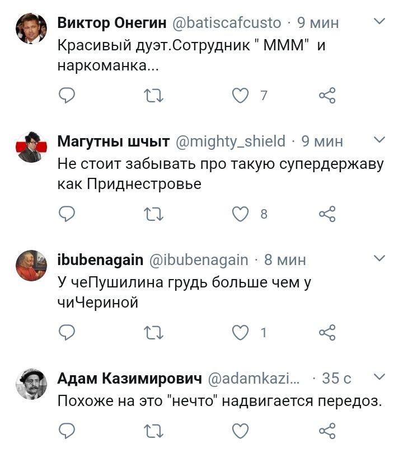Share Виктор Онегин's tweet
The image size is (403, 458).
(327, 96)
